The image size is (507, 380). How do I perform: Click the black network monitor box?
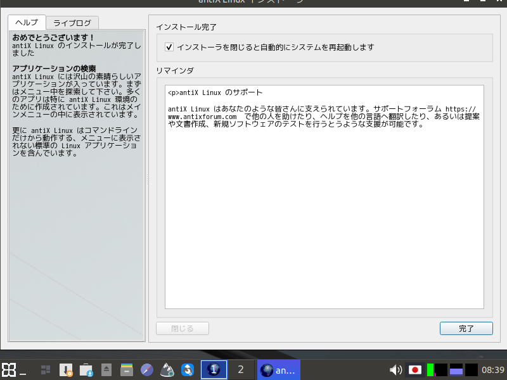click(x=472, y=370)
